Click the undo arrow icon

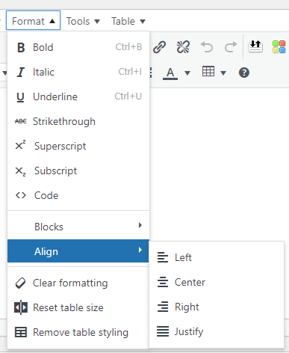tap(207, 47)
